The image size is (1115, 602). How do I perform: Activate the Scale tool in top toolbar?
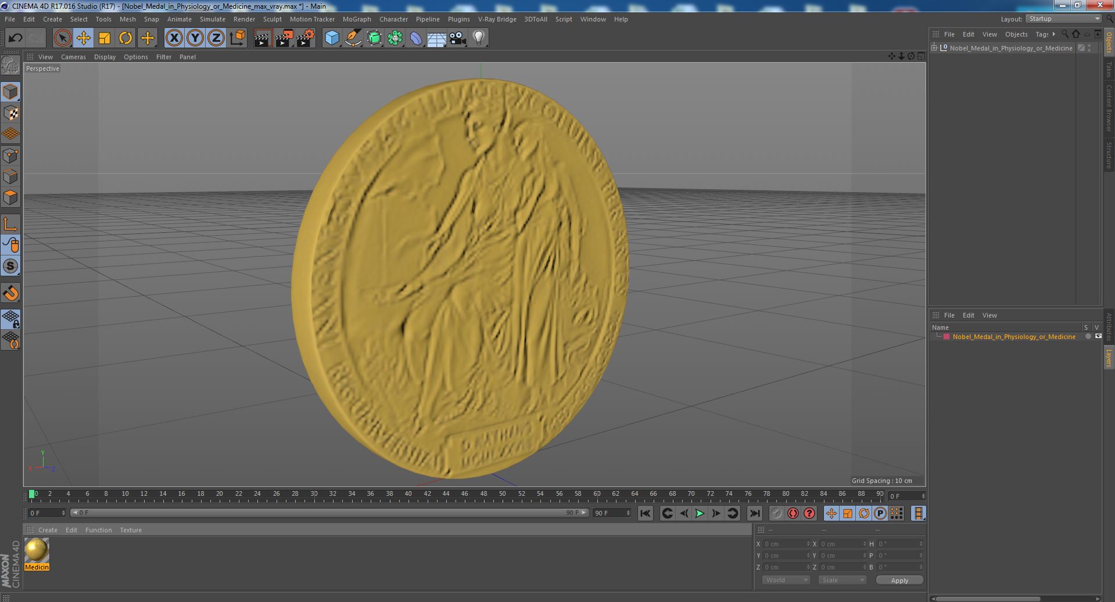(105, 38)
